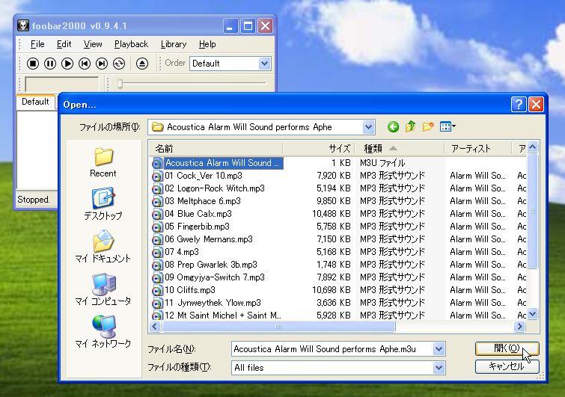Click the Random playback icon in foobar2000

[119, 64]
